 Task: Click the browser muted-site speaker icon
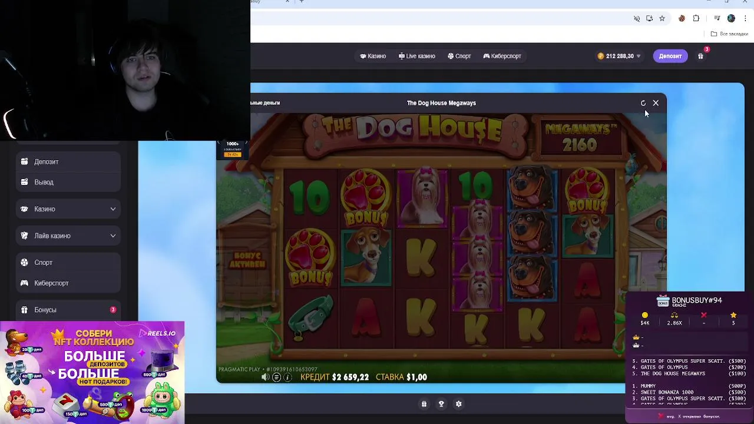coord(637,18)
